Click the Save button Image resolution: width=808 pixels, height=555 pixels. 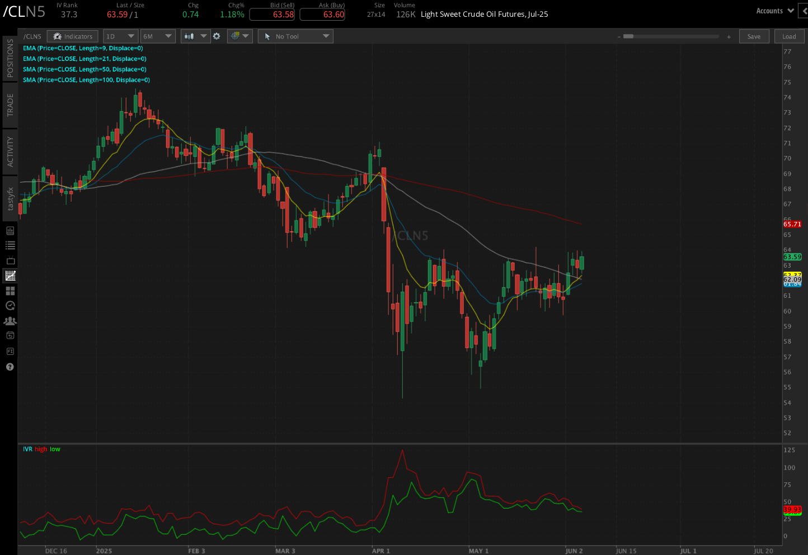754,36
